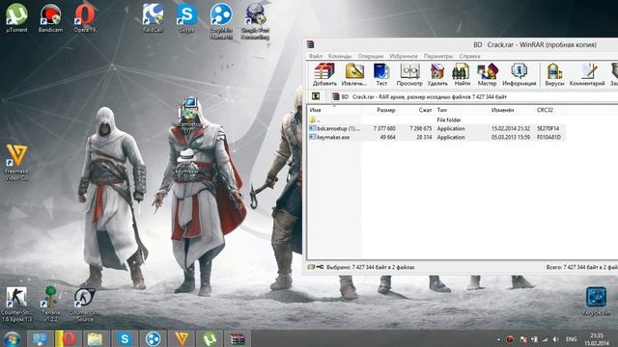Launch the Мастер (Wizard) tool

(487, 74)
